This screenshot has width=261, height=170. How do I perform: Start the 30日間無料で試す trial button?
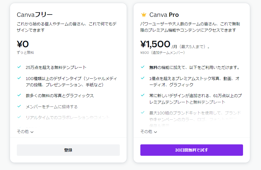pyautogui.click(x=191, y=150)
